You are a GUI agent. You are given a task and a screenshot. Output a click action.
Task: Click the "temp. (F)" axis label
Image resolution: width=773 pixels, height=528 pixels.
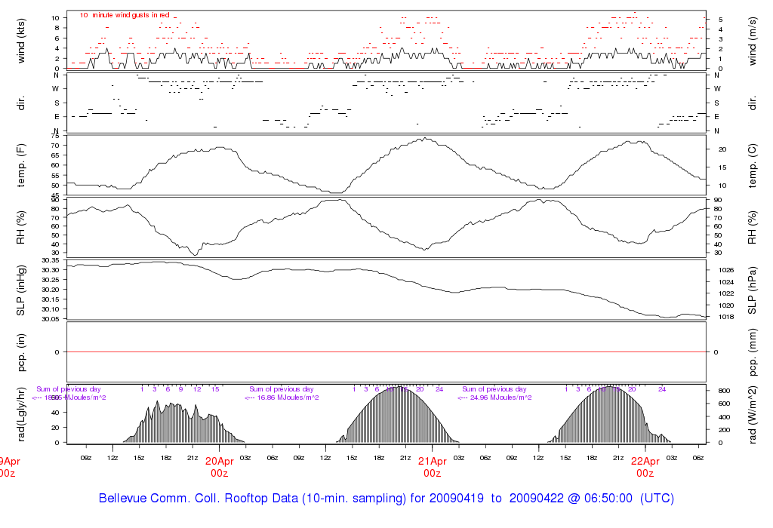point(20,165)
